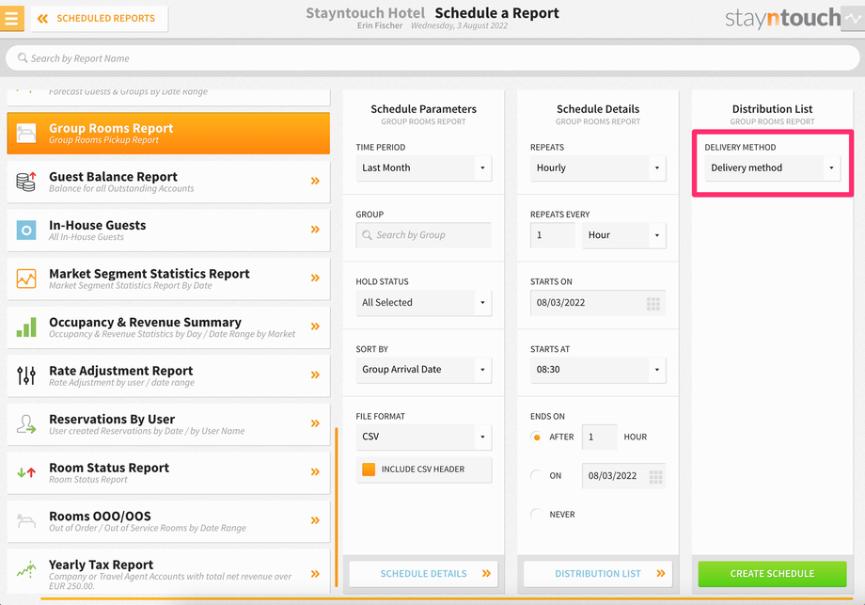Viewport: 865px width, 605px height.
Task: Open the Market Segment Statistics Report
Action: point(168,279)
